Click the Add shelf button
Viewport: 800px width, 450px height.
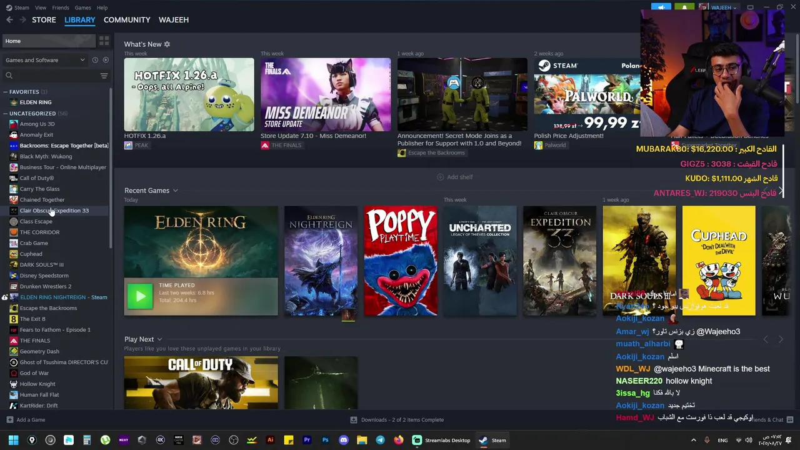(x=454, y=177)
